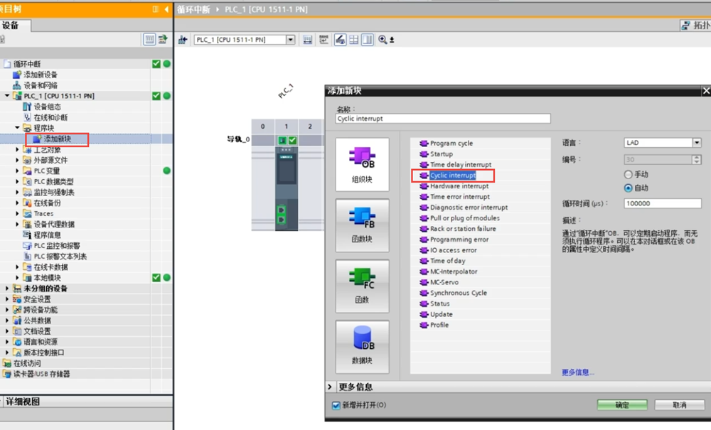The width and height of the screenshot is (711, 430).
Task: Click the 确定 button
Action: (621, 405)
